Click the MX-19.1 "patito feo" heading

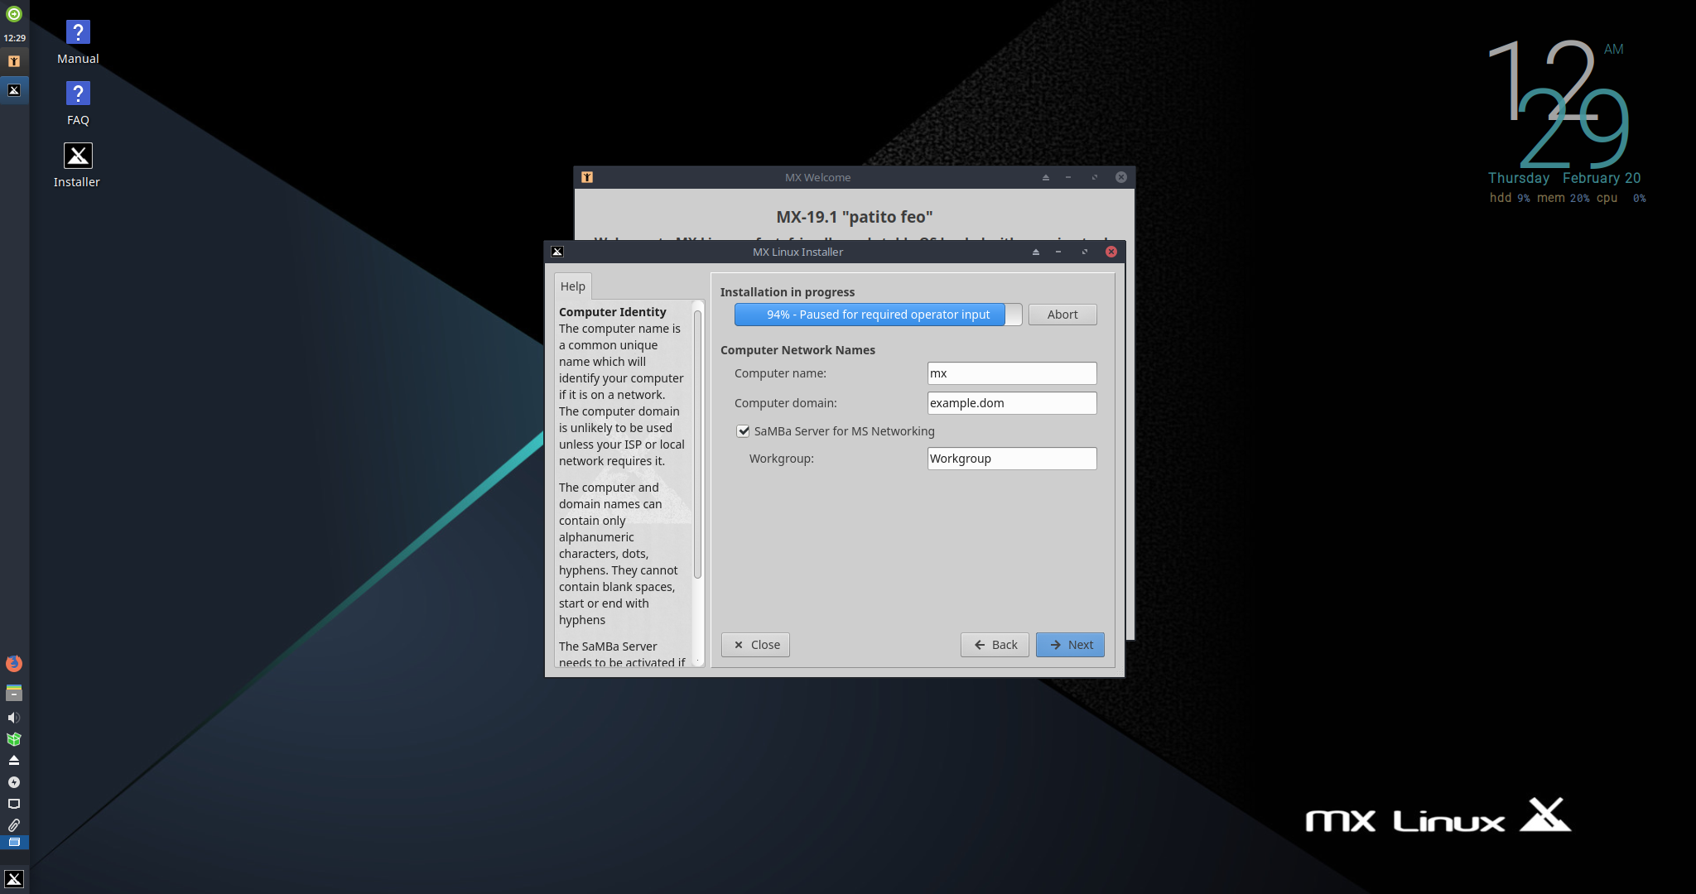coord(855,217)
